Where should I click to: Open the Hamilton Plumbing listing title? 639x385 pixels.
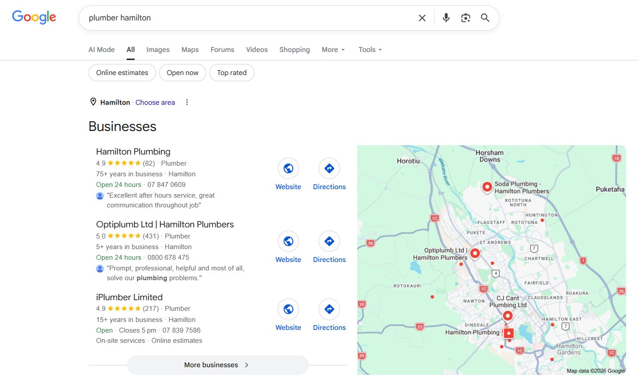point(133,151)
